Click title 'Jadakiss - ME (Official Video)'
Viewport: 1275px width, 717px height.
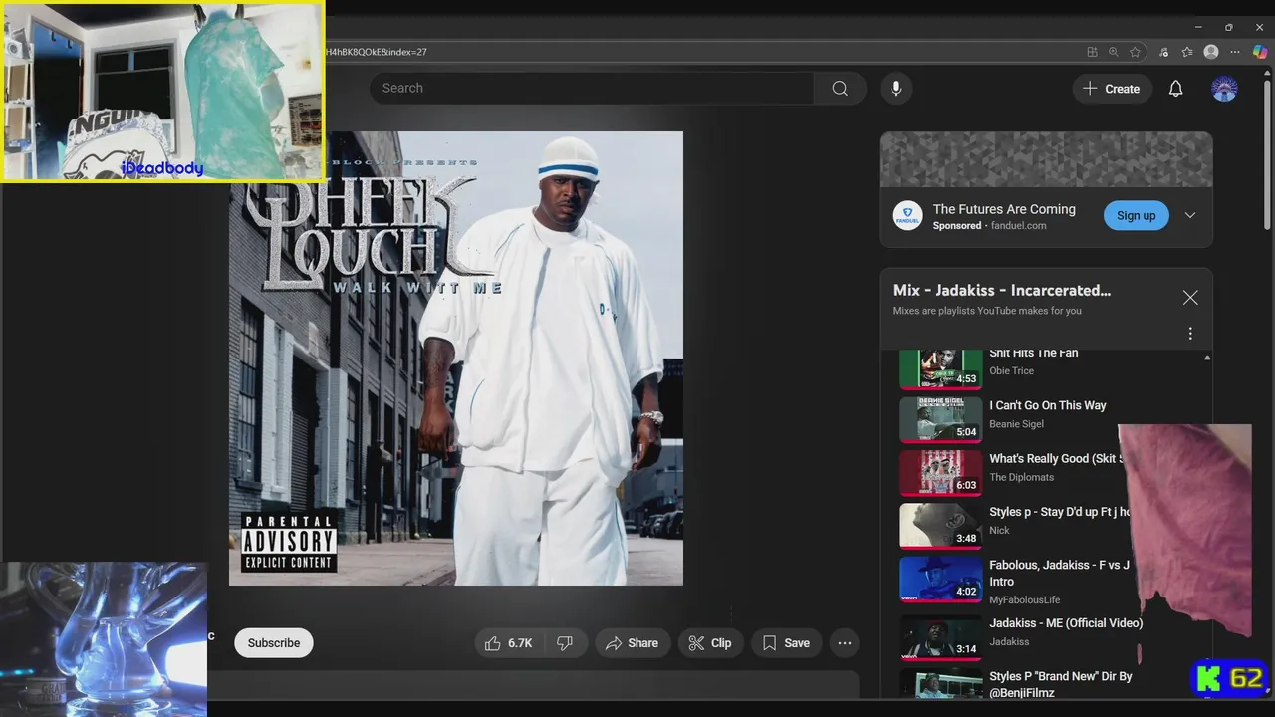point(1066,623)
